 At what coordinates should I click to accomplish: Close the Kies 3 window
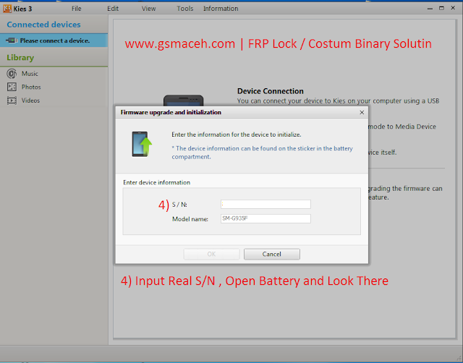click(453, 8)
